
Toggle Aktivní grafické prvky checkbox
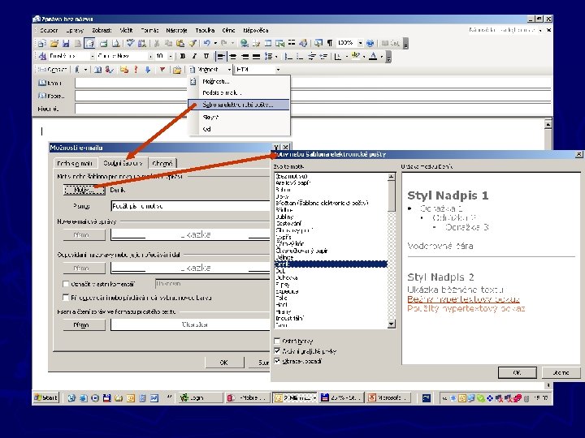click(x=277, y=351)
